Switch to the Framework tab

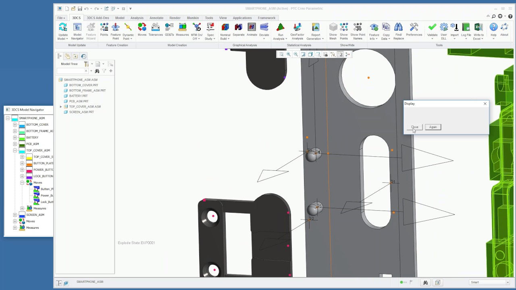coord(266,18)
